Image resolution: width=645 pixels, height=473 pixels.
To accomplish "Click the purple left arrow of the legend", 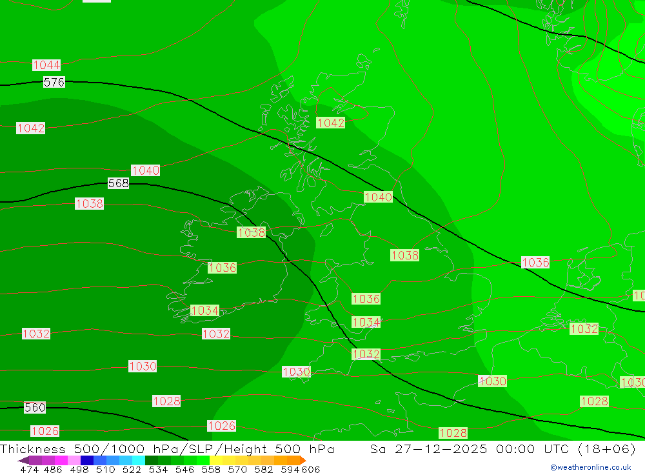I will pos(23,460).
